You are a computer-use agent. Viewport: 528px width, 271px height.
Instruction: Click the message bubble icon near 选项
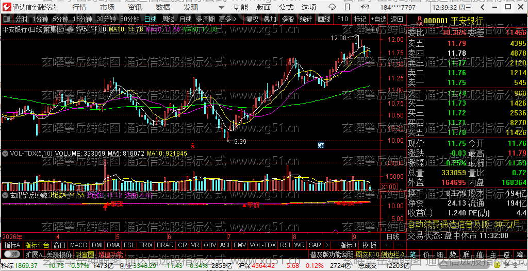point(333,7)
